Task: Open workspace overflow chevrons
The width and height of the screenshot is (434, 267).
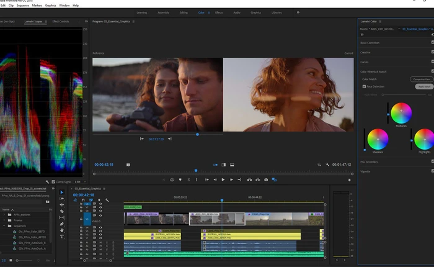Action: click(x=298, y=12)
